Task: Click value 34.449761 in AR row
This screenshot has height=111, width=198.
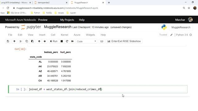Action: coord(52,76)
